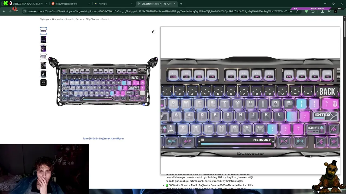Select the fourth product thumbnail
The image size is (346, 194).
[x=43, y=57]
